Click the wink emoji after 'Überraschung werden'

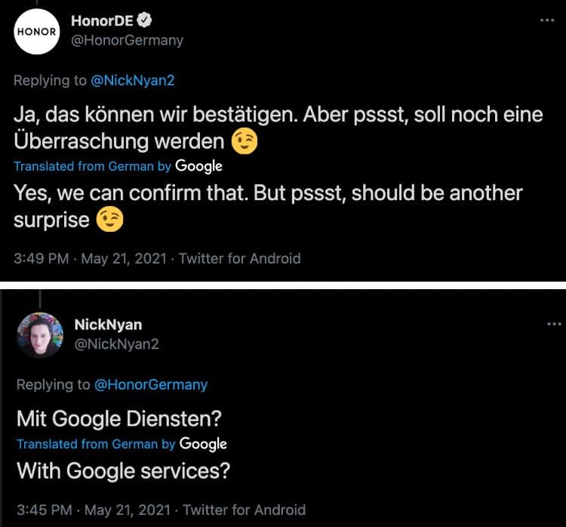pos(243,141)
